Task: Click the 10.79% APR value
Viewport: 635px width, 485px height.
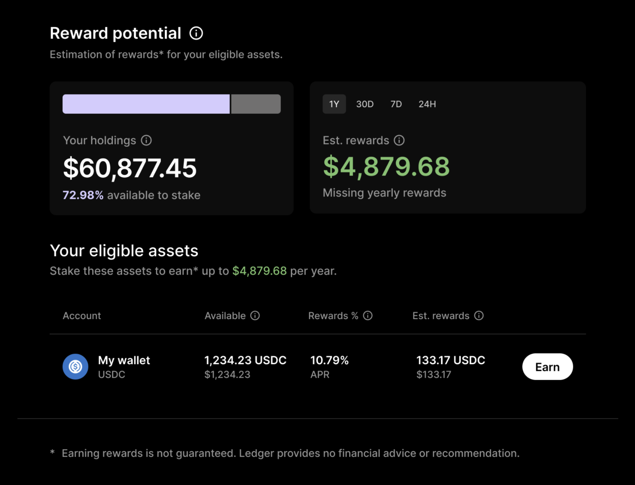Action: (329, 360)
